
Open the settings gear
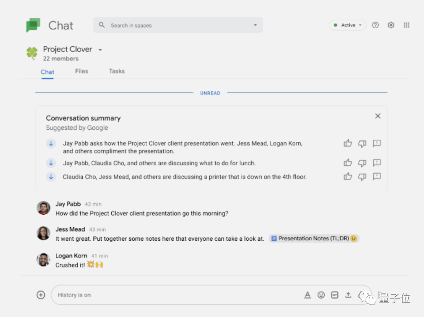pyautogui.click(x=391, y=25)
